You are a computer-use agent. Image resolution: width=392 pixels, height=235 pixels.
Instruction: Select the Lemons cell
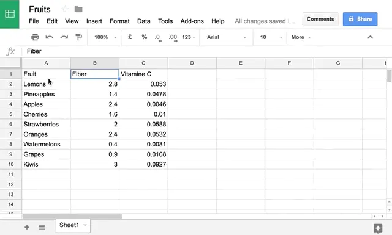click(x=46, y=84)
